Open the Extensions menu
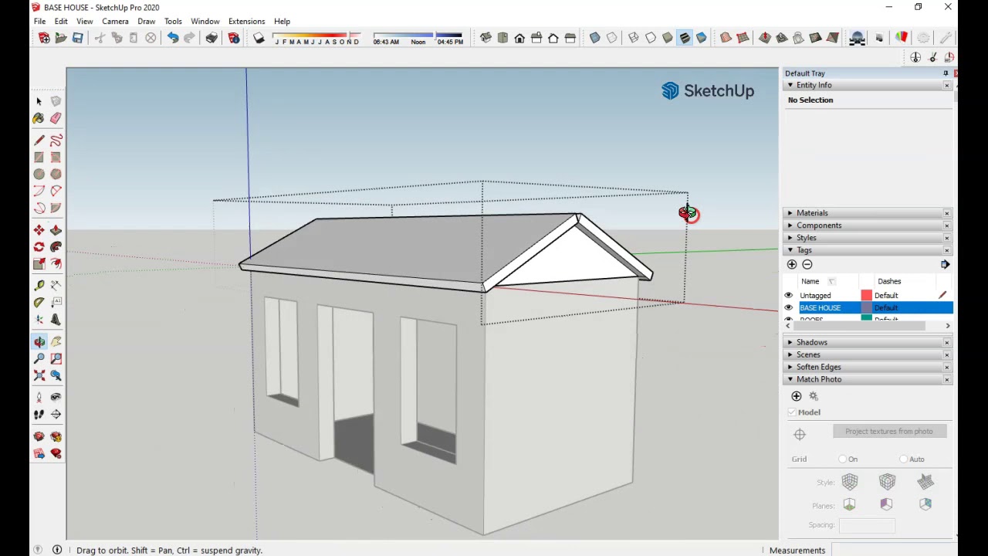The image size is (988, 556). pyautogui.click(x=246, y=22)
